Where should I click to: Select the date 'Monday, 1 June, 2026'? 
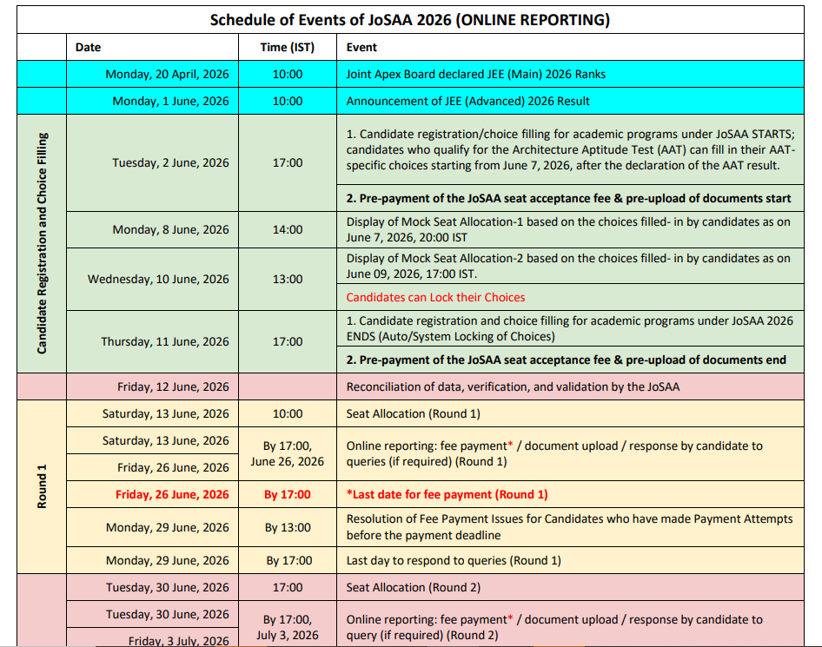click(x=170, y=101)
